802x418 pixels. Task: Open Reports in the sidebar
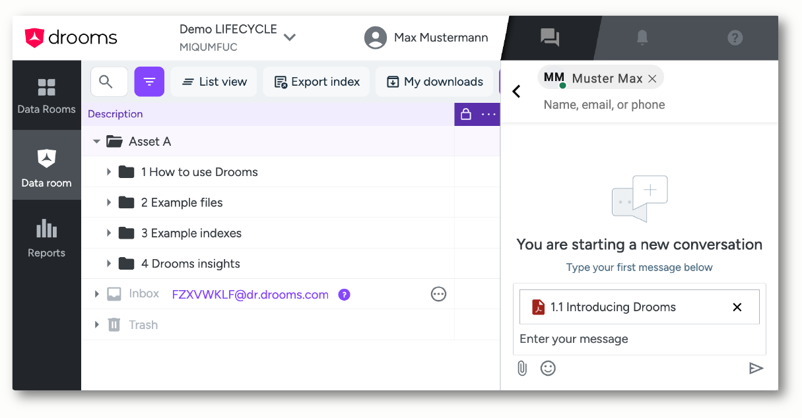click(46, 239)
